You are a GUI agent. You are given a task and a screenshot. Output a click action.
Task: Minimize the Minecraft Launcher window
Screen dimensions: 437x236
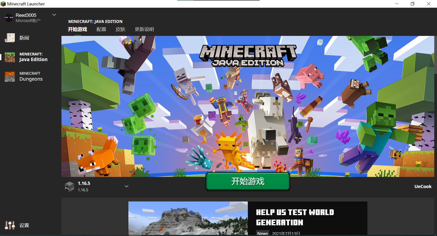pos(397,4)
